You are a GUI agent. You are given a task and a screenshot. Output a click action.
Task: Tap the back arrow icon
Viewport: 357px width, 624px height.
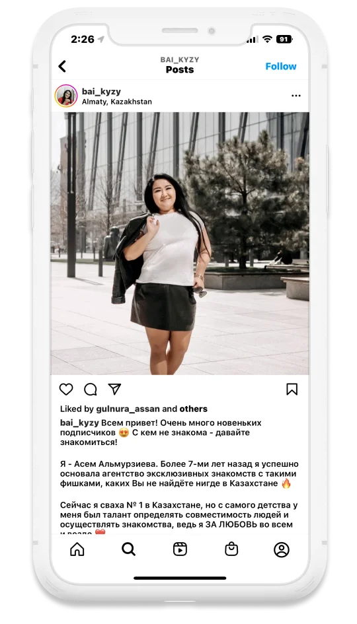tap(62, 66)
